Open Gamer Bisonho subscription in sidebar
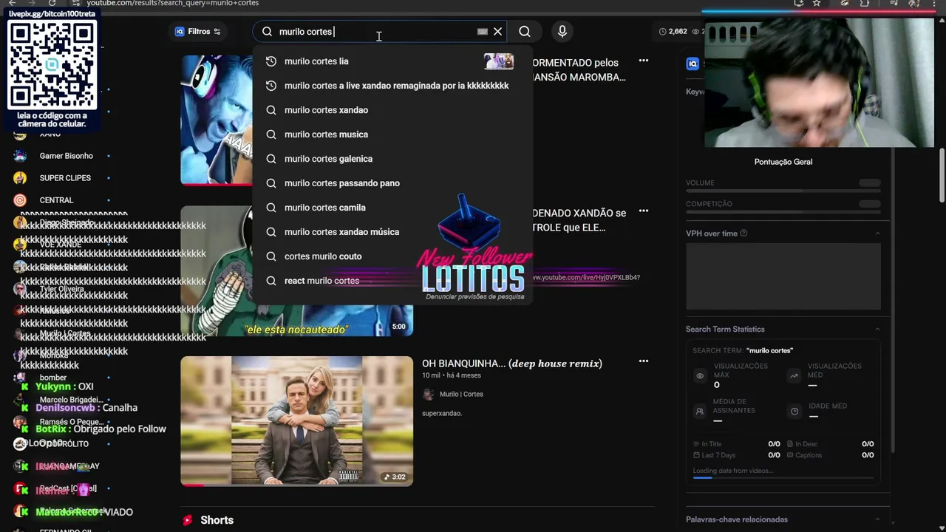This screenshot has height=532, width=946. coord(67,156)
